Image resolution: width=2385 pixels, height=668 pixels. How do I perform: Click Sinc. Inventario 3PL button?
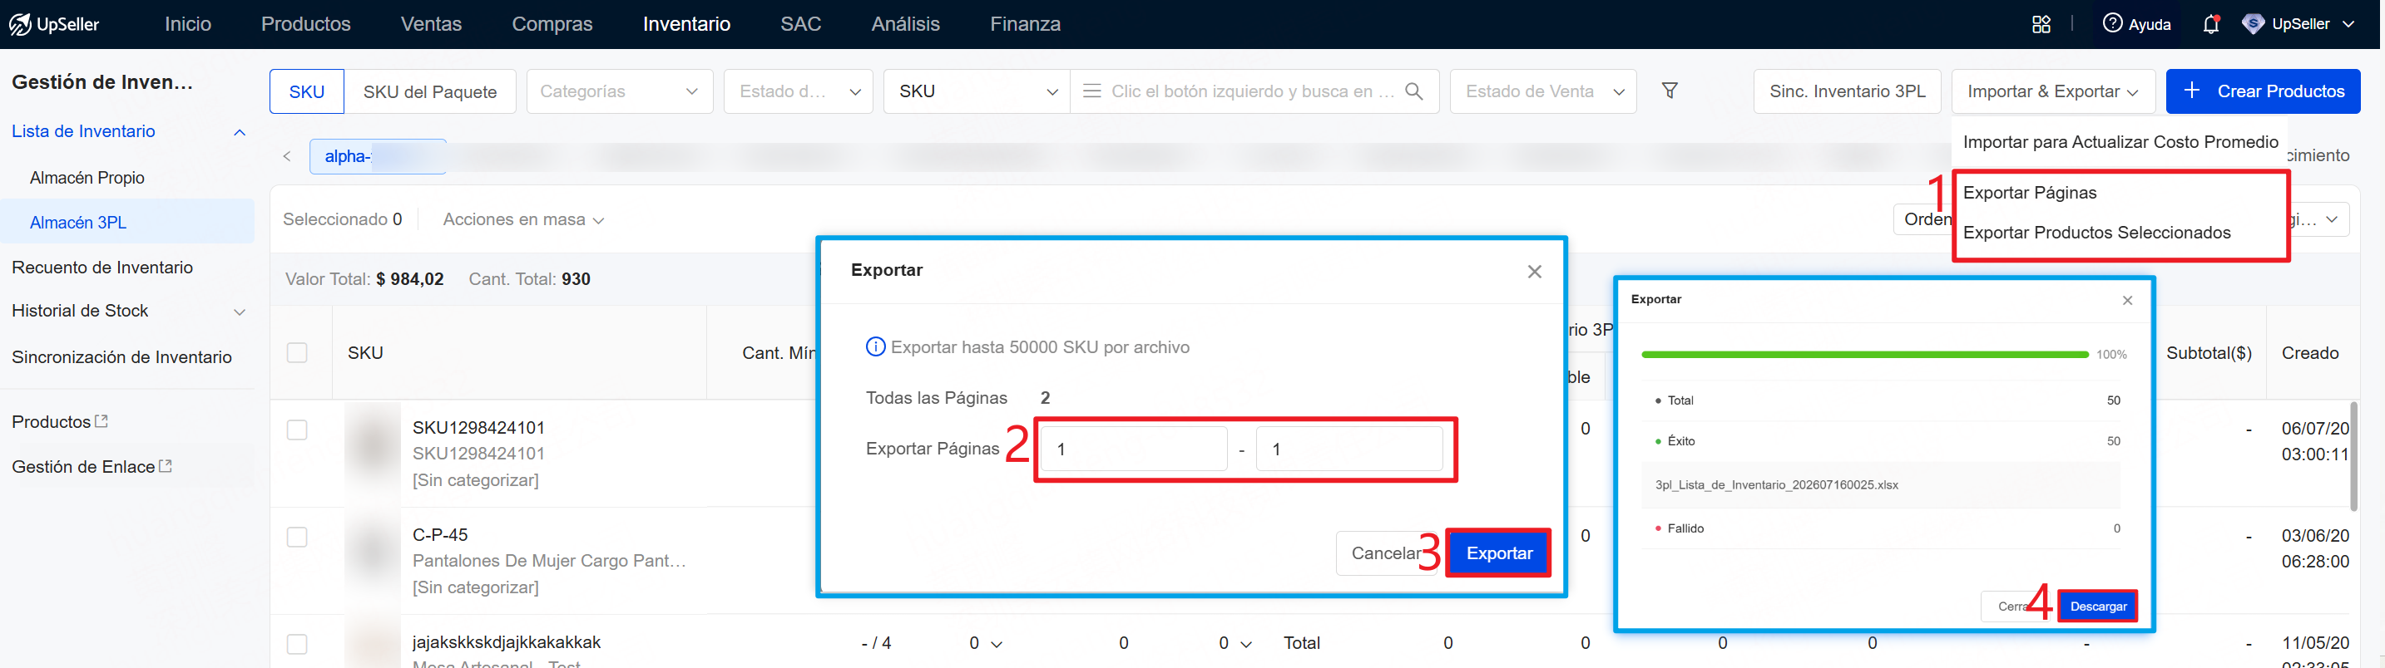pos(1846,91)
